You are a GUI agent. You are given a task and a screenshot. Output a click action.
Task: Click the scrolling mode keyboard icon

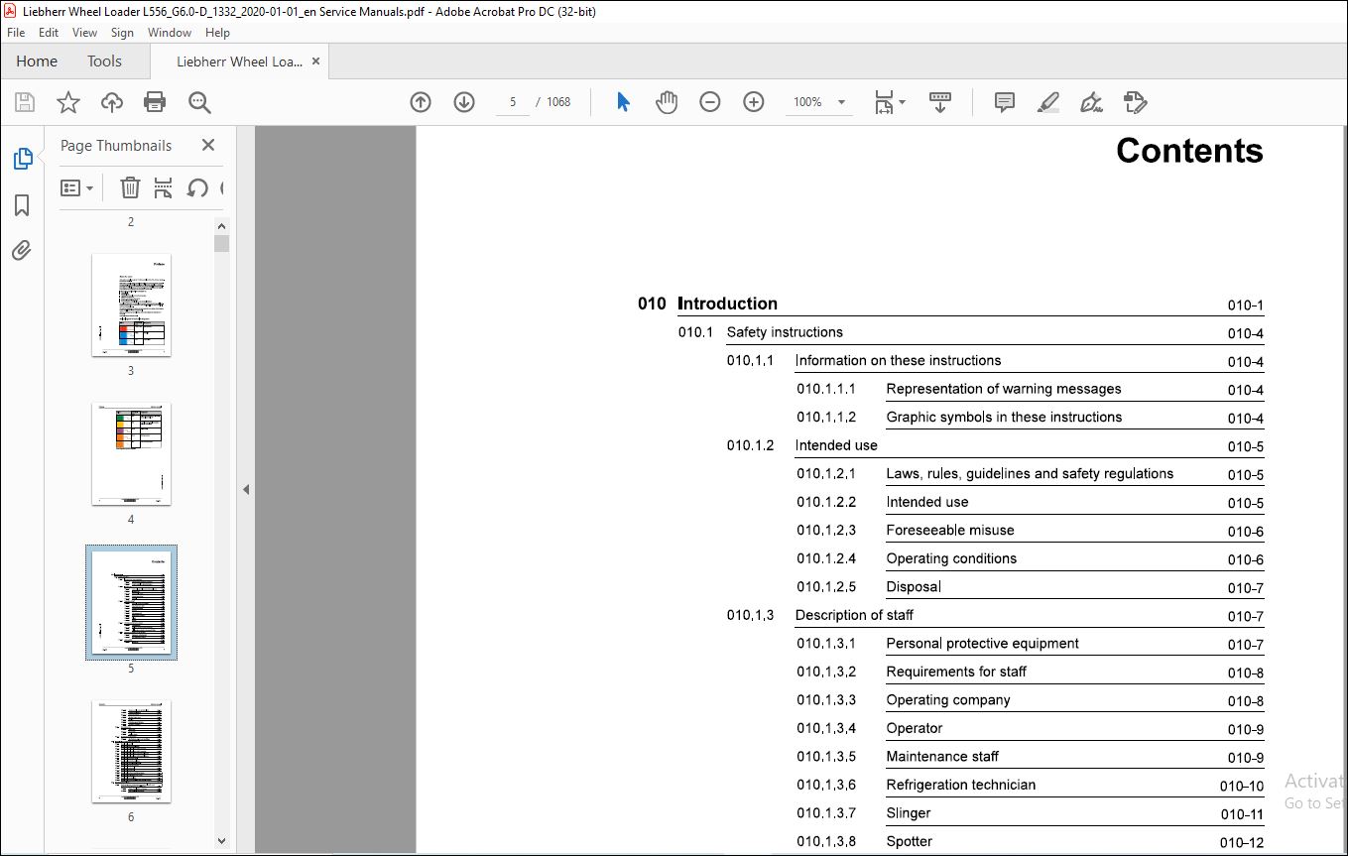(940, 102)
